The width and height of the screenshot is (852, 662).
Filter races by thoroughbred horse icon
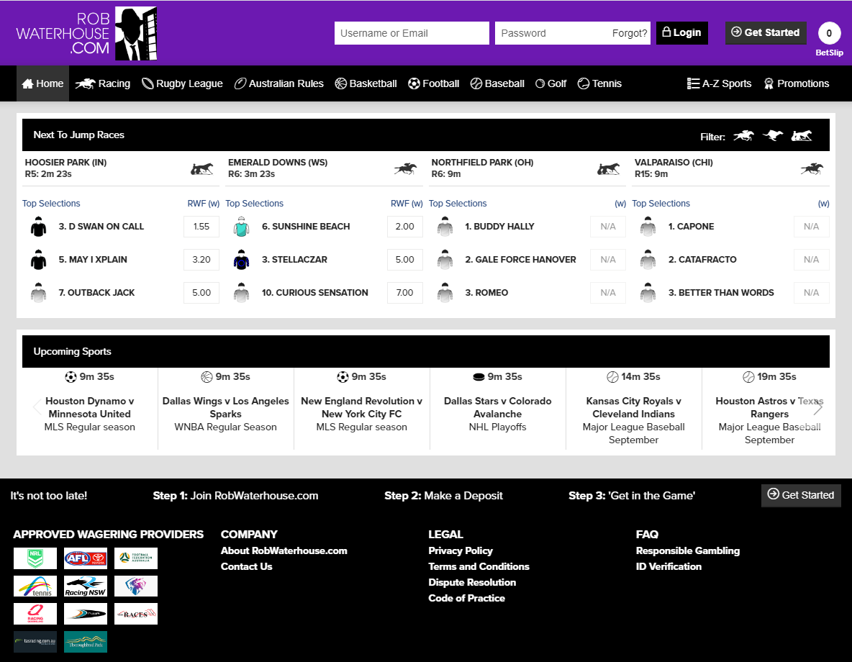tap(743, 136)
